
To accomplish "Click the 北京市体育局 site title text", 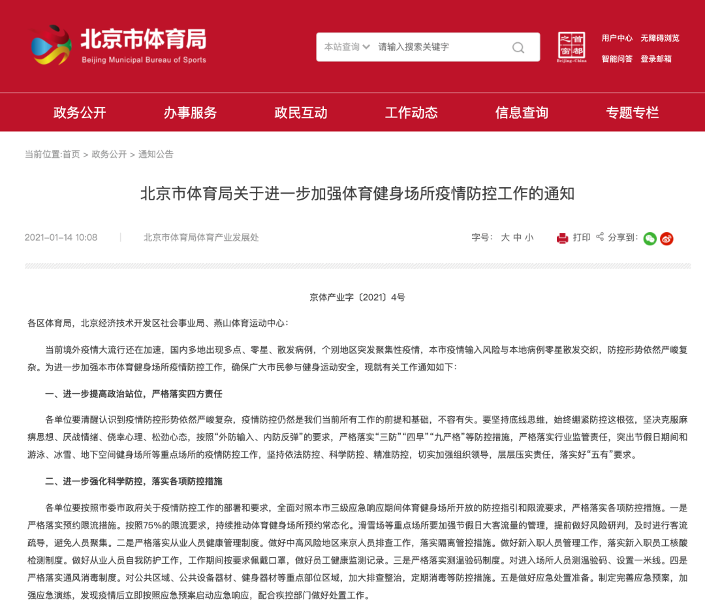I will point(144,38).
